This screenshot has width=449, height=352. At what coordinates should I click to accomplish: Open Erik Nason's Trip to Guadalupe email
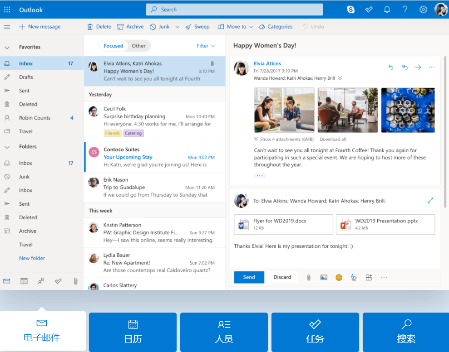click(x=155, y=188)
